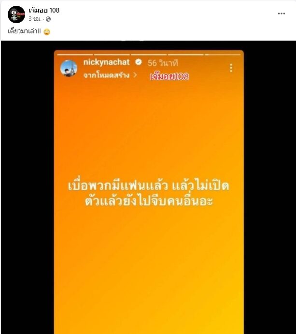Viewport: 296px width, 334px height.
Task: Click the verified badge beside nickynachat
Action: (139, 62)
